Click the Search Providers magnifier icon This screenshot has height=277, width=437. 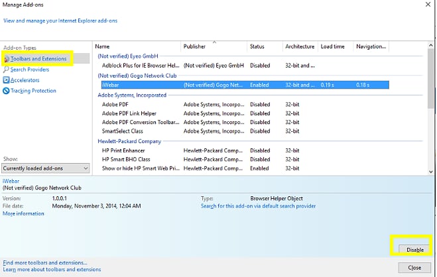pos(6,70)
